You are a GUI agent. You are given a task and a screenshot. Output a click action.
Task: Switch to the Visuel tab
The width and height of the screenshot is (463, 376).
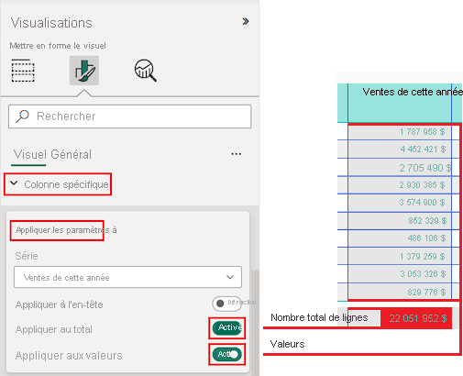click(29, 154)
